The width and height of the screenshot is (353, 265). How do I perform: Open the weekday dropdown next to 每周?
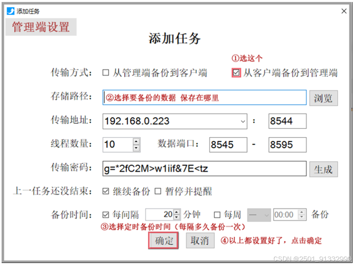pos(259,215)
